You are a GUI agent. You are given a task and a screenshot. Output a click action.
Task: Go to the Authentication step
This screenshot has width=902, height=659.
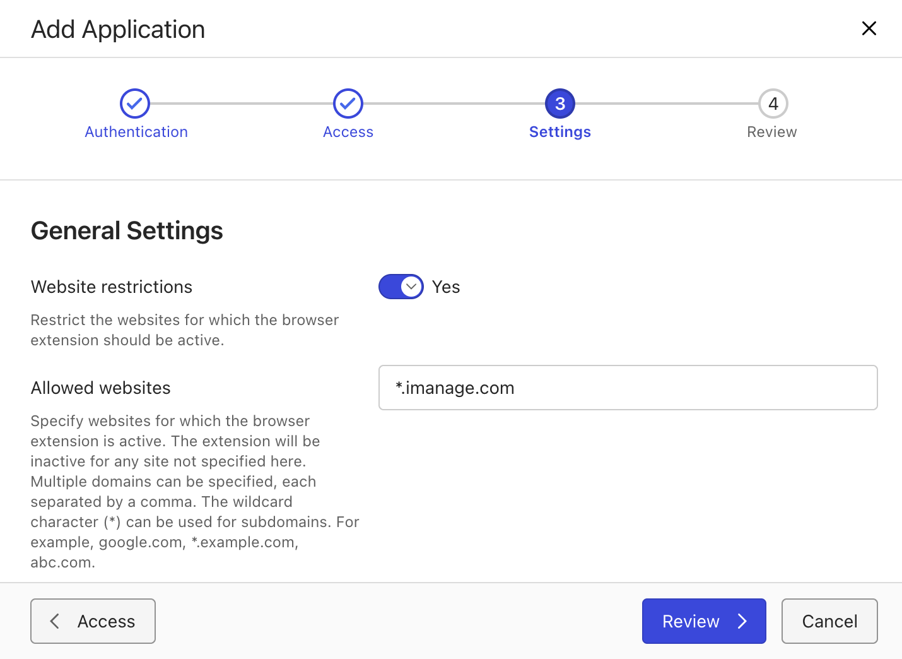tap(136, 132)
